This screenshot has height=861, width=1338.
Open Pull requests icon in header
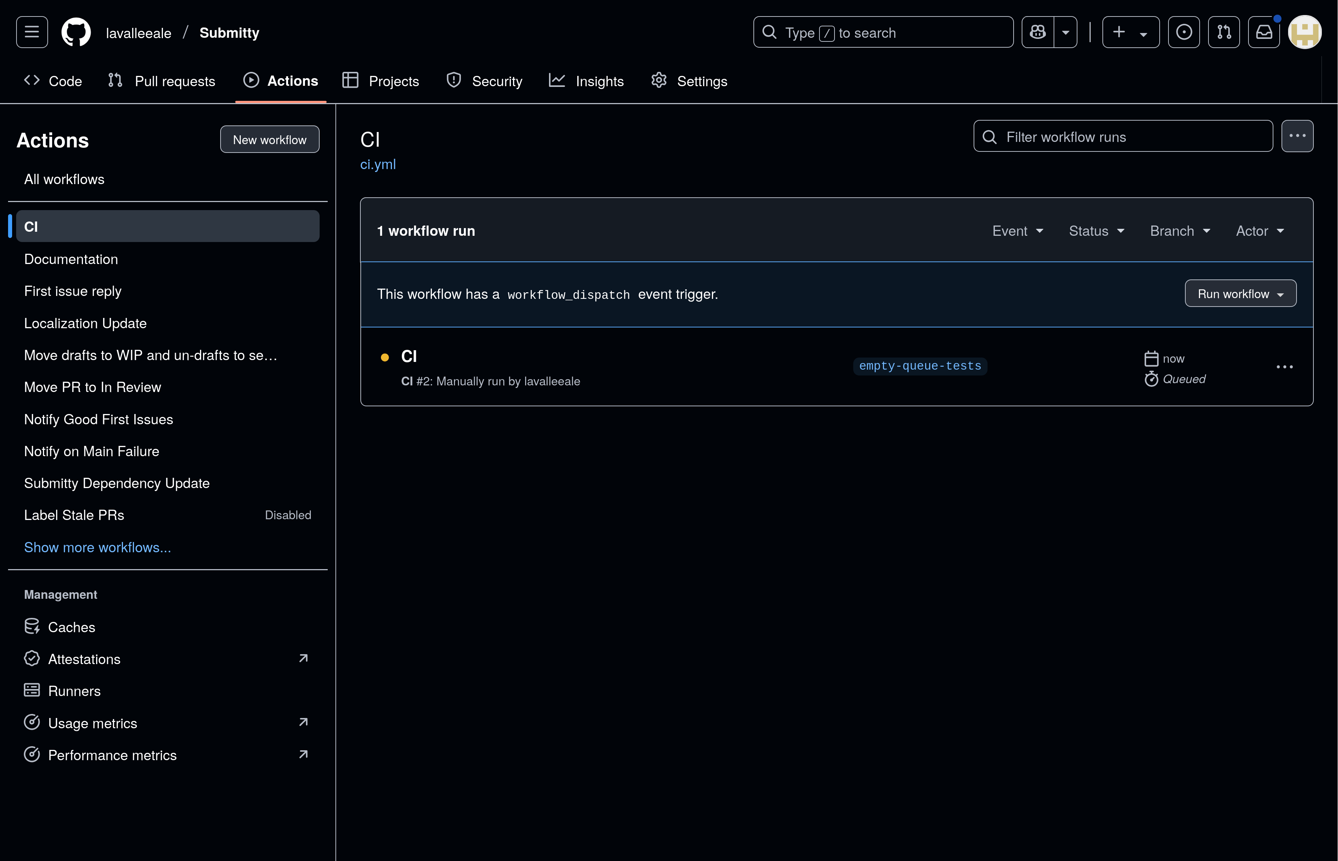click(x=1224, y=32)
